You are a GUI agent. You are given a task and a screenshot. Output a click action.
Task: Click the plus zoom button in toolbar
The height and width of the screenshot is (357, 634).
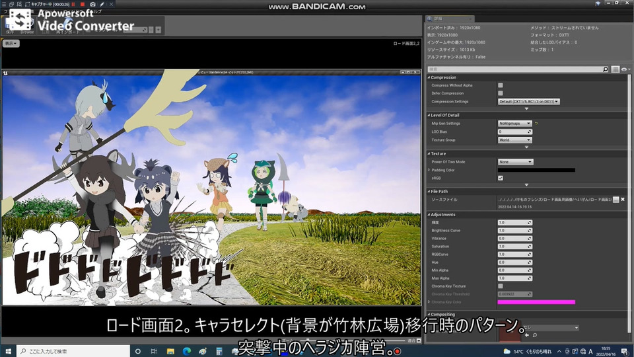pyautogui.click(x=158, y=30)
